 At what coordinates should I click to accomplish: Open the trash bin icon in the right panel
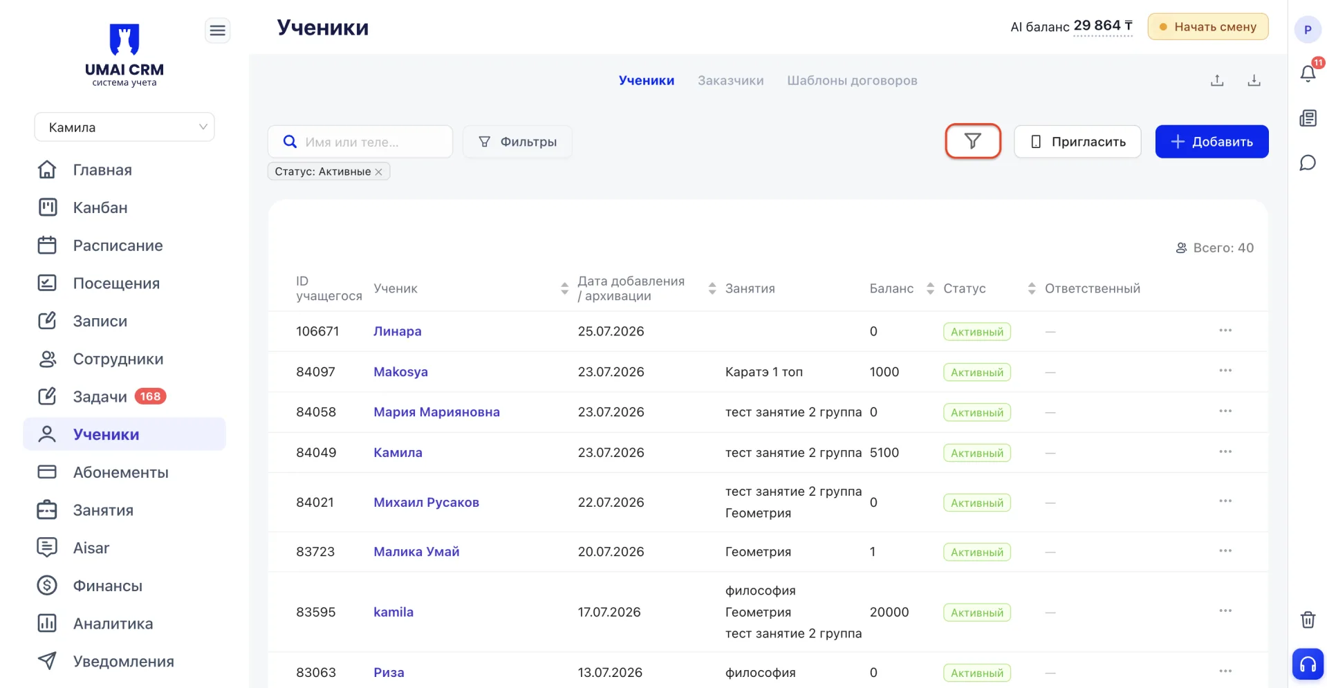pyautogui.click(x=1308, y=620)
